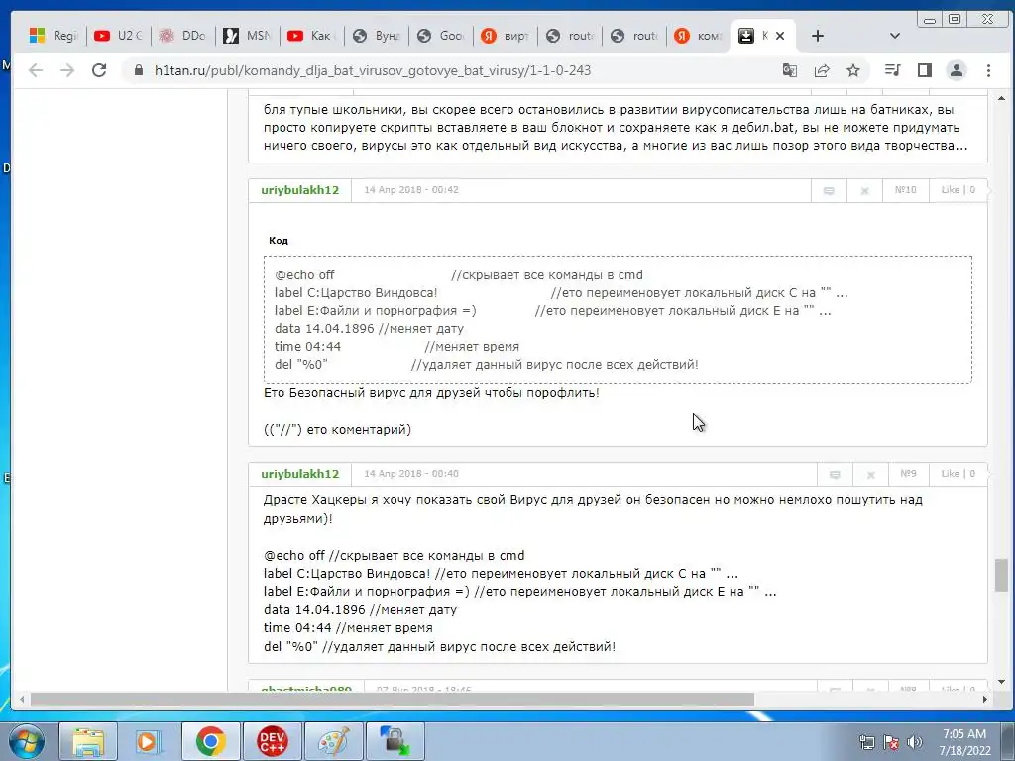
Task: Open Dev-C++ from the taskbar
Action: [272, 741]
